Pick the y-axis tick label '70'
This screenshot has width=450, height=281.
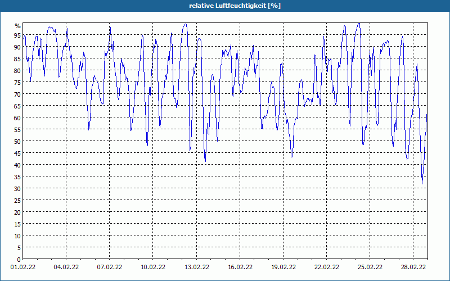17,94
